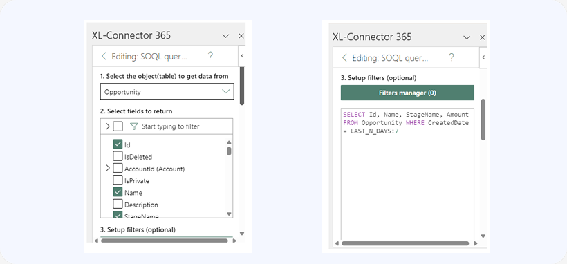Open left task pane options chevron

coord(225,36)
